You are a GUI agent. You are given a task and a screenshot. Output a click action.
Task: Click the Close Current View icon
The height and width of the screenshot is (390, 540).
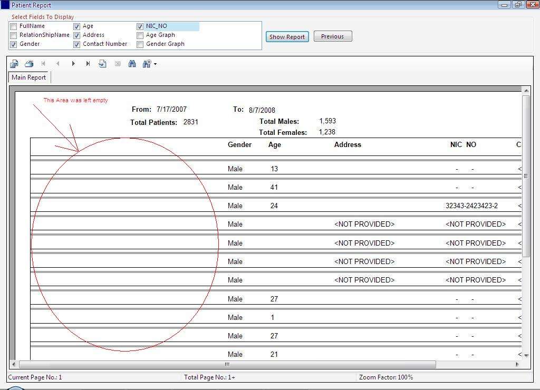click(x=118, y=64)
